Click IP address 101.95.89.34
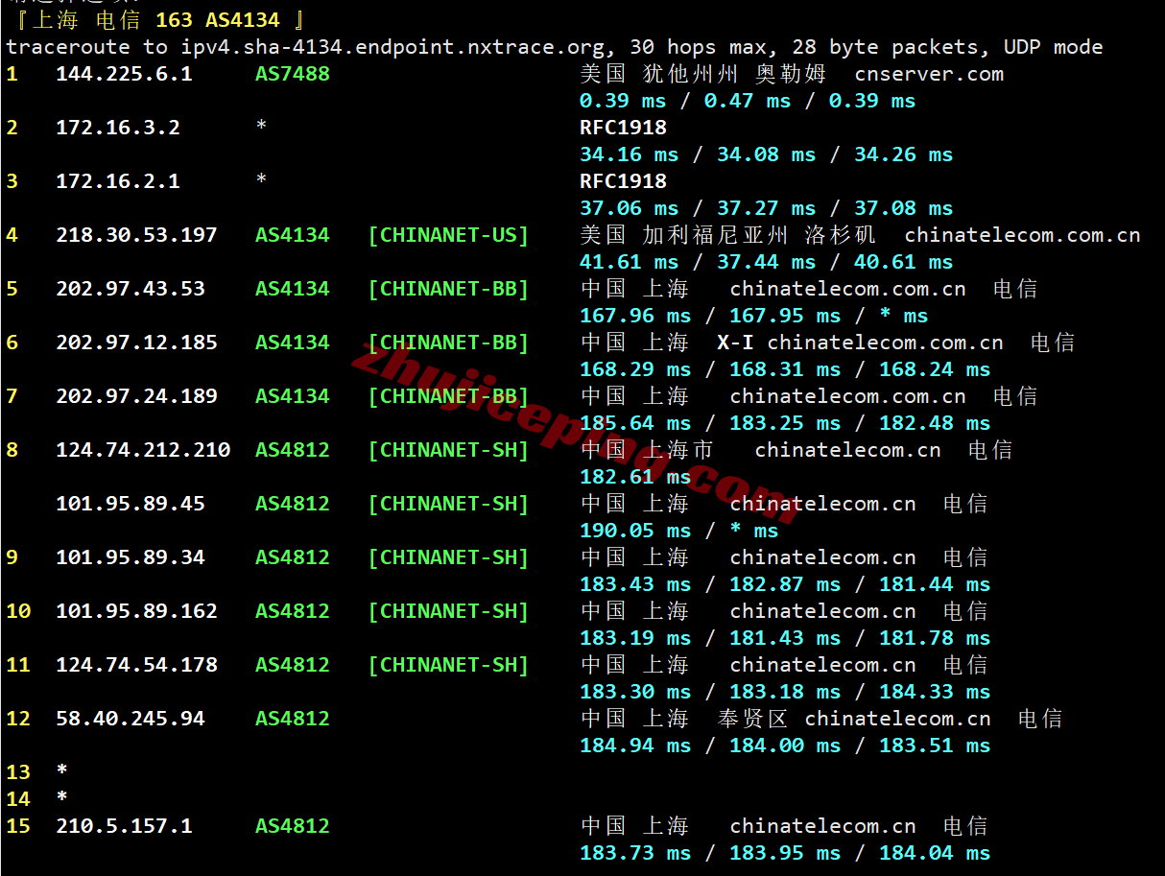Viewport: 1165px width, 876px height. [x=131, y=557]
